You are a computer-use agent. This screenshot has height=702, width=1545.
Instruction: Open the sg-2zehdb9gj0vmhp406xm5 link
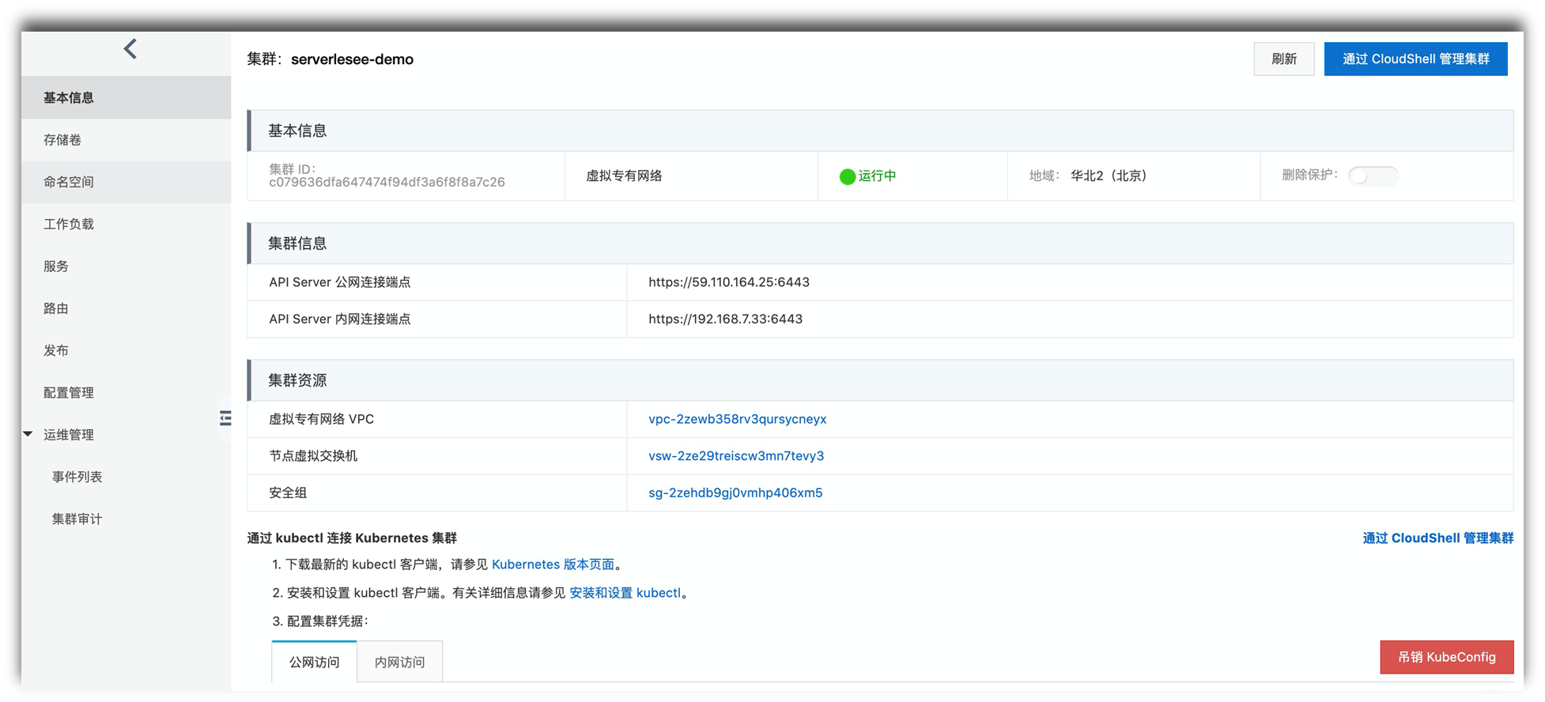coord(735,493)
